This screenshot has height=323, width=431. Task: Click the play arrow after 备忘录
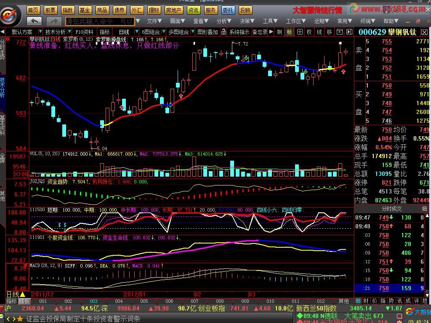pyautogui.click(x=271, y=32)
